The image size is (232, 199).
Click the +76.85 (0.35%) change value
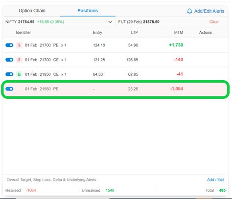(50, 22)
